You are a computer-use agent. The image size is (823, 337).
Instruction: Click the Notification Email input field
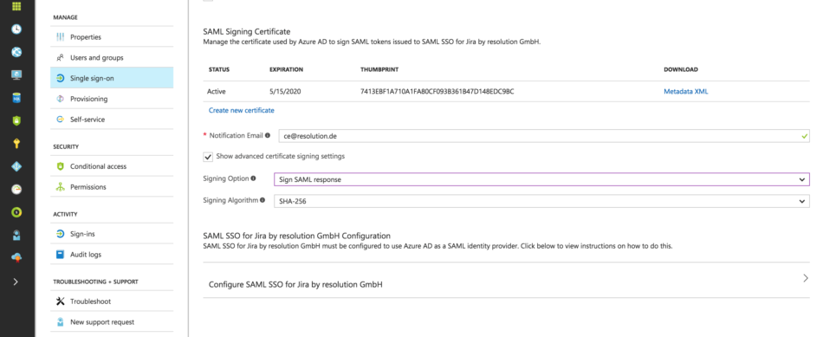[x=544, y=135]
